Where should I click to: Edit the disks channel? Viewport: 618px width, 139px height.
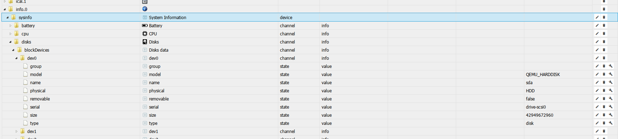tap(597, 42)
